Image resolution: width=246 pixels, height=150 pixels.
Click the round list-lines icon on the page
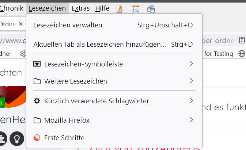[x=2, y=138]
